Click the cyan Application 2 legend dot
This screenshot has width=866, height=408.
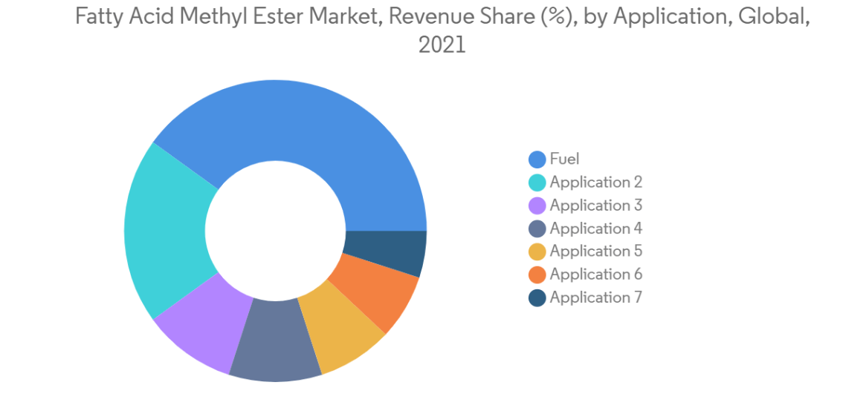click(x=537, y=182)
